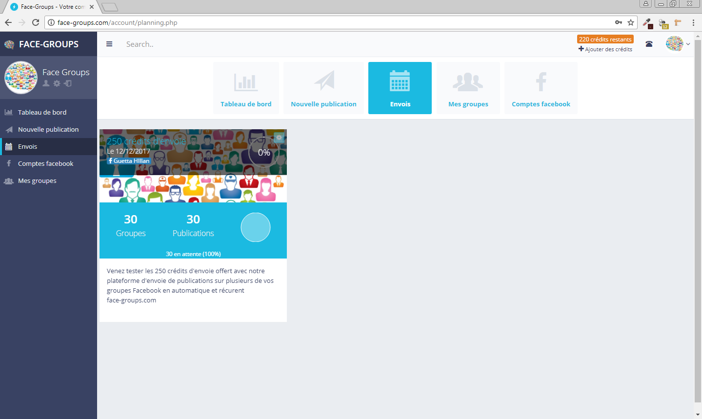Click Ajouter des crédits link
Viewport: 702px width, 419px height.
click(605, 49)
